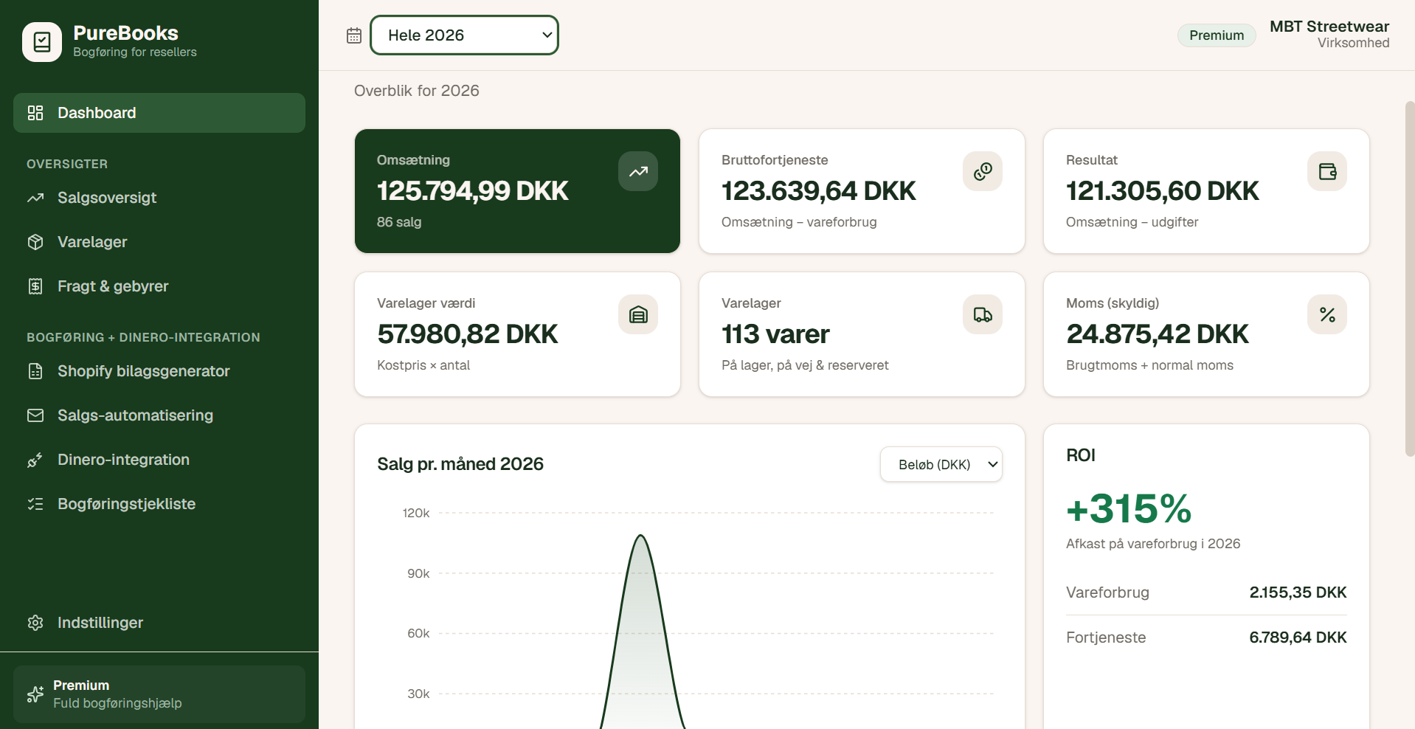This screenshot has width=1415, height=729.
Task: Click the Fortjeneste 6.789,64 DKK row
Action: click(x=1206, y=638)
